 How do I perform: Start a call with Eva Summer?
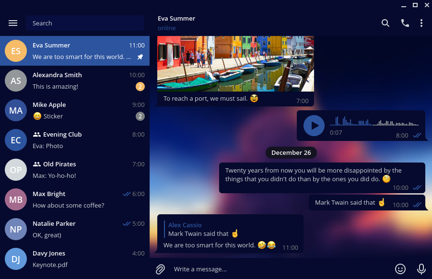pos(405,23)
